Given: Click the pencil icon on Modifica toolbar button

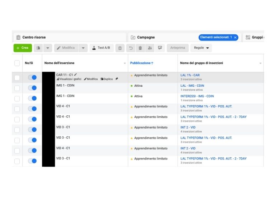Looking at the screenshot, I should (59, 48).
